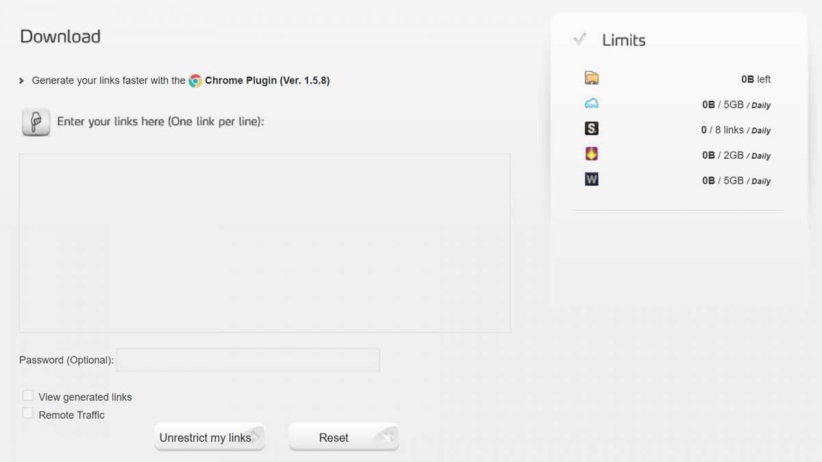
Task: Click the Download page heading
Action: [x=60, y=36]
